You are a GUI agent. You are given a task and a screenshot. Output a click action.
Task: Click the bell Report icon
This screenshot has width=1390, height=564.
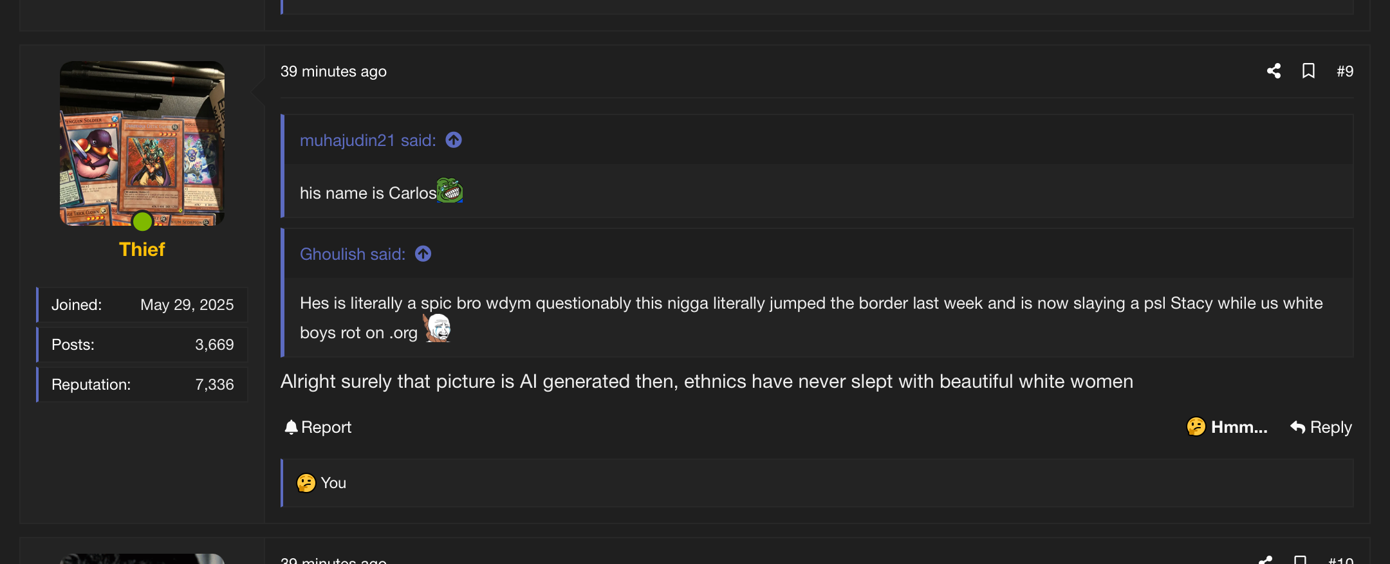[291, 427]
